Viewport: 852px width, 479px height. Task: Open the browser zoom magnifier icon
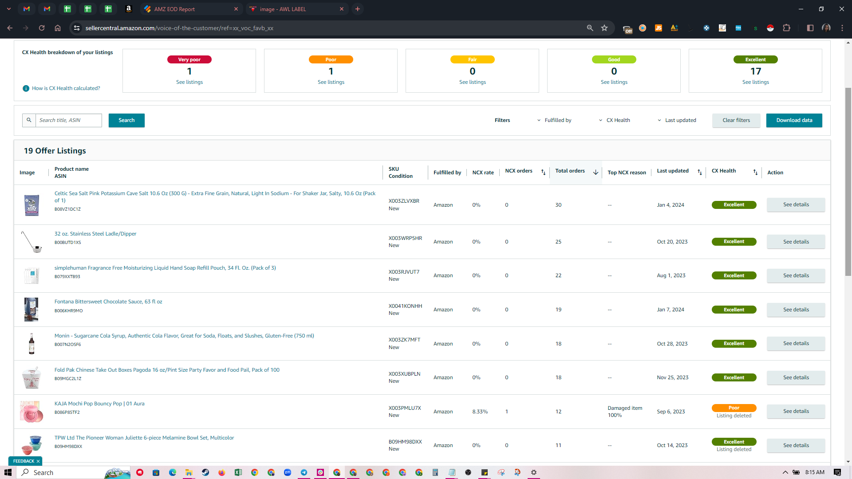pyautogui.click(x=590, y=28)
